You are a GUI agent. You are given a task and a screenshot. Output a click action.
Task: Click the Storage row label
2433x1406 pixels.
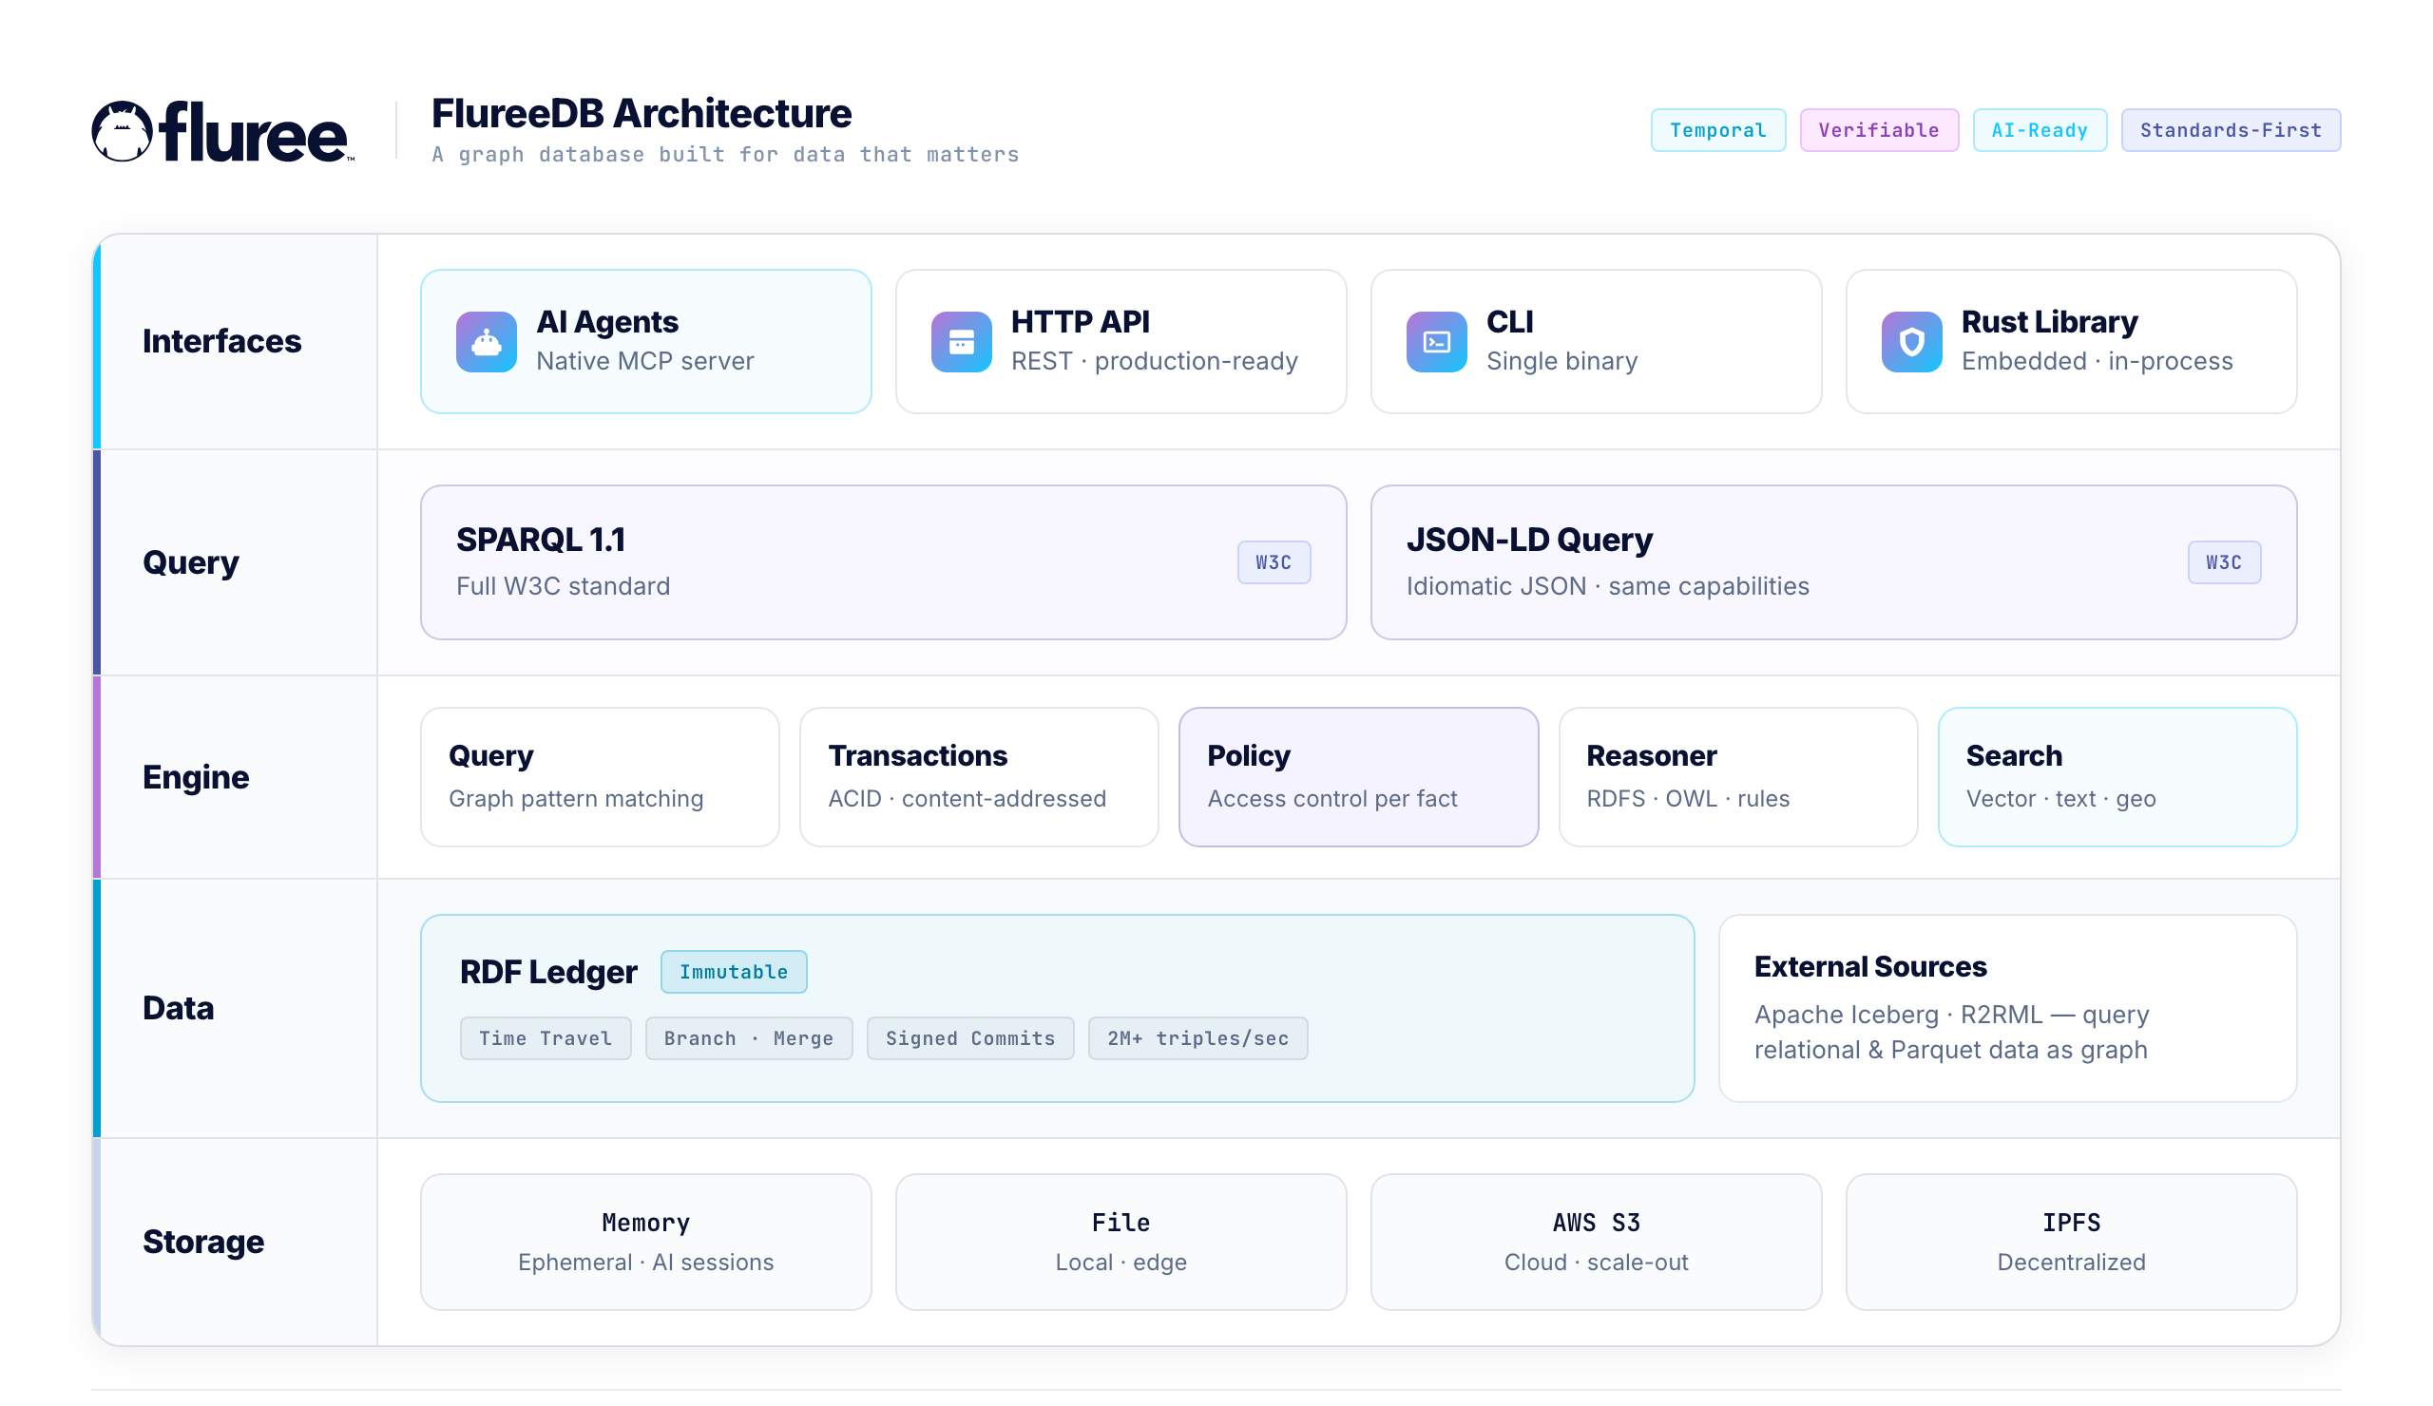pos(203,1242)
